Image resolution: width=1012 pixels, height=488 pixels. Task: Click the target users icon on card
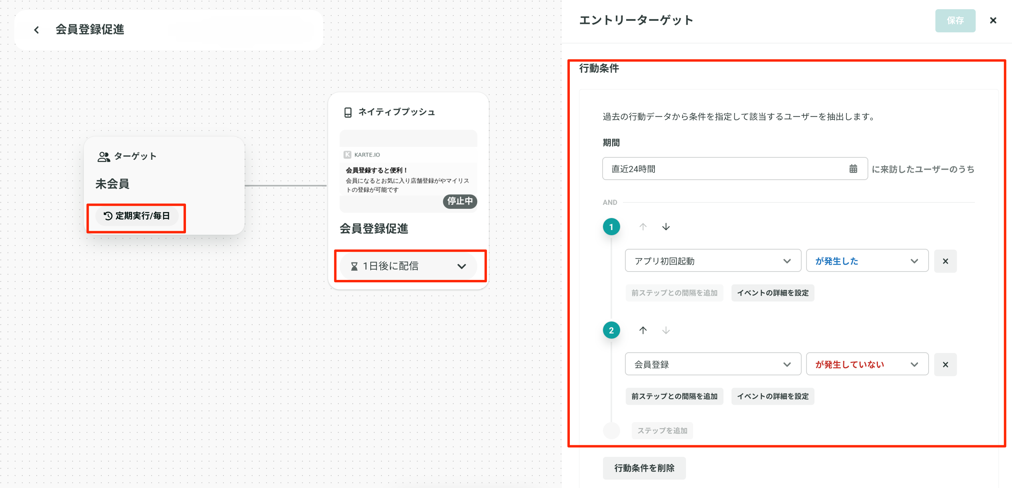(104, 157)
